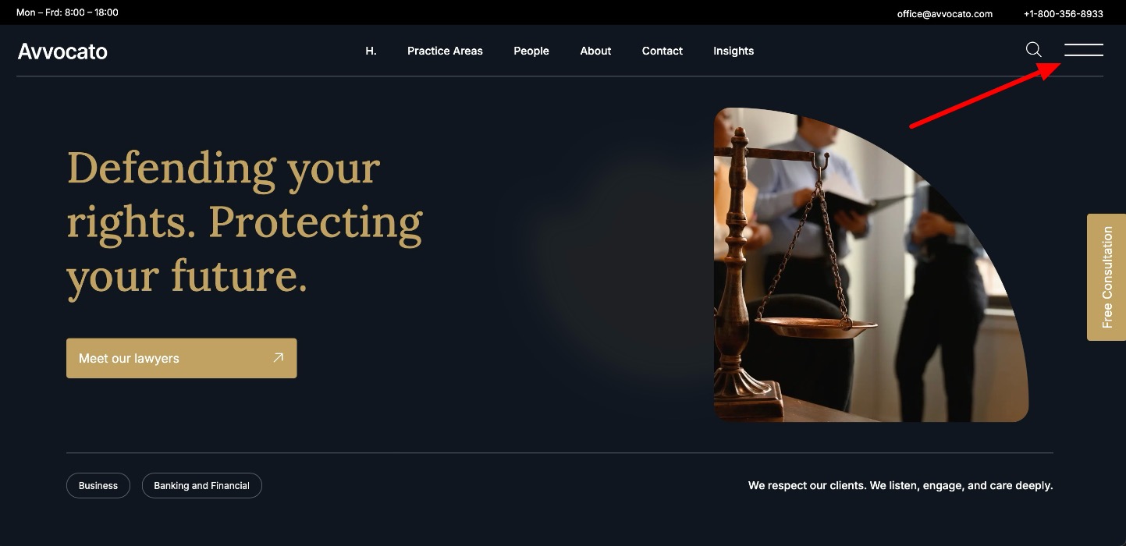Select the Banking and Financial tag
Screen dimensions: 1126x546
[201, 485]
